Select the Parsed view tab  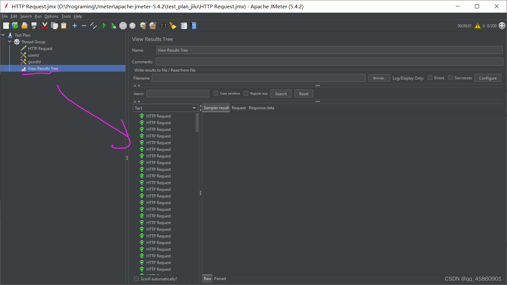[220, 279]
